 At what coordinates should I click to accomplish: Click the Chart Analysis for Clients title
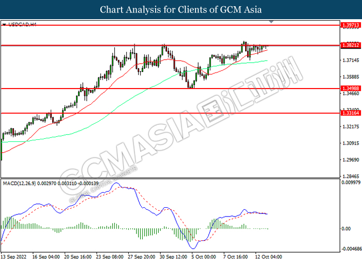tap(181, 10)
